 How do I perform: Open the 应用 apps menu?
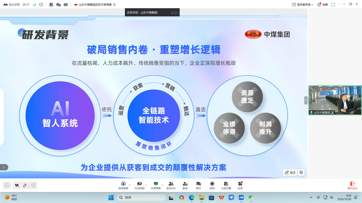tap(240, 186)
